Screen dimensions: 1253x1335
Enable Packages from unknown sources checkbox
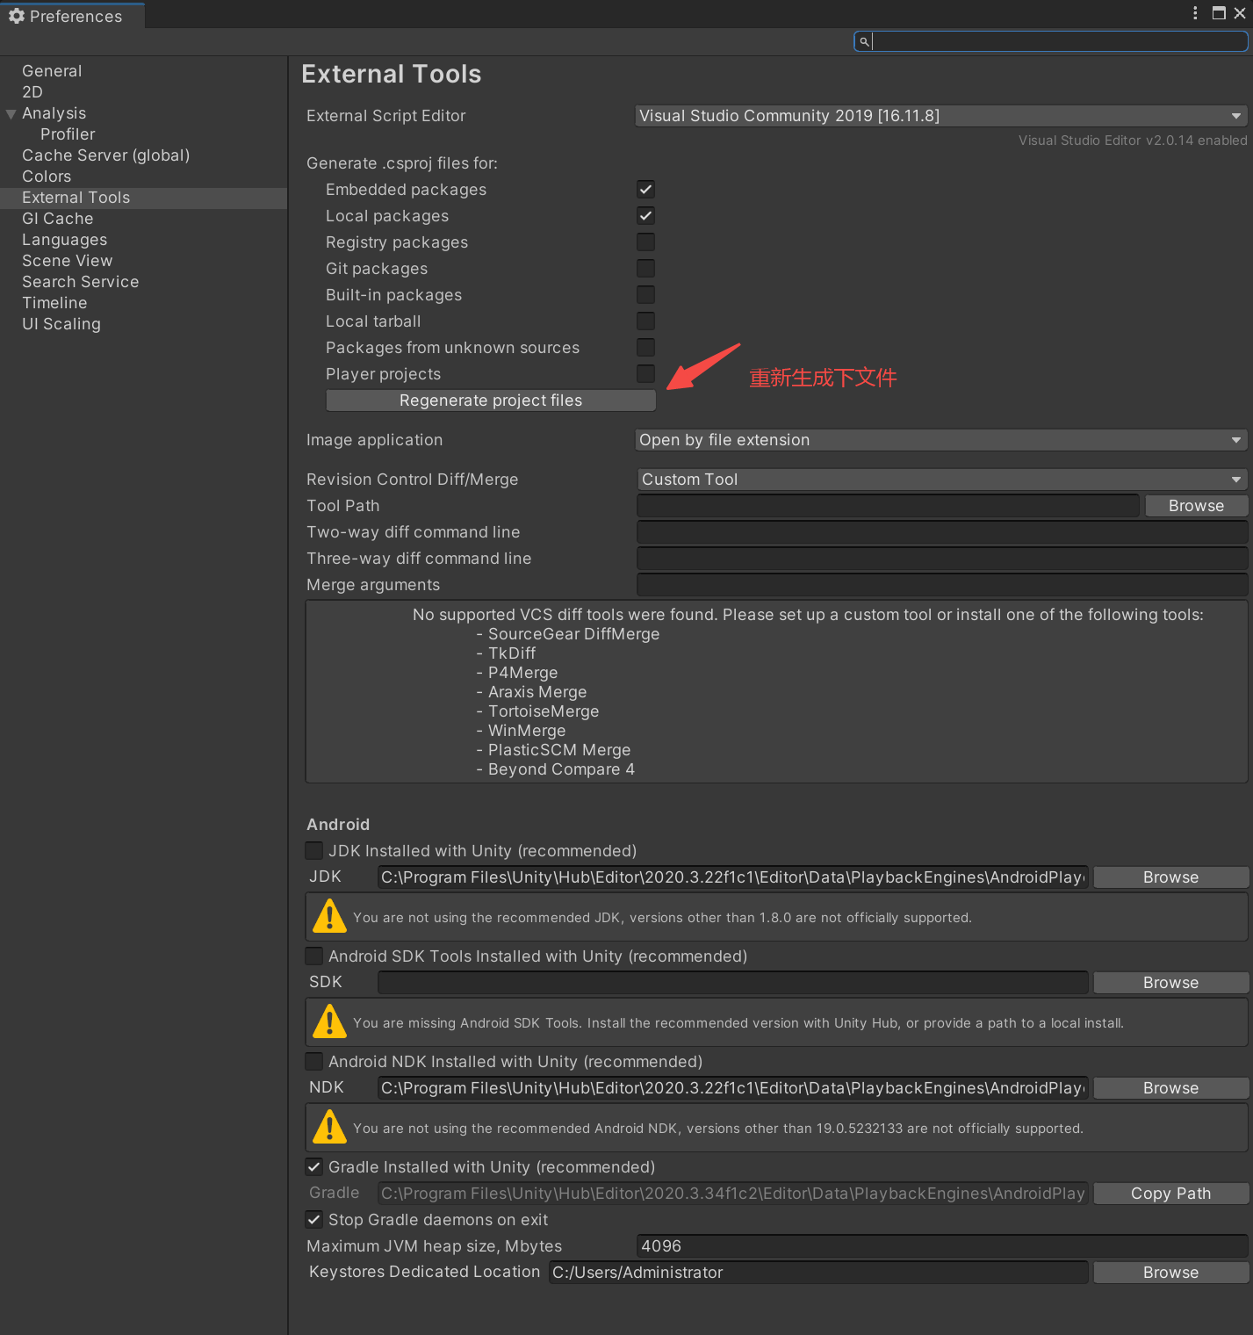tap(645, 348)
